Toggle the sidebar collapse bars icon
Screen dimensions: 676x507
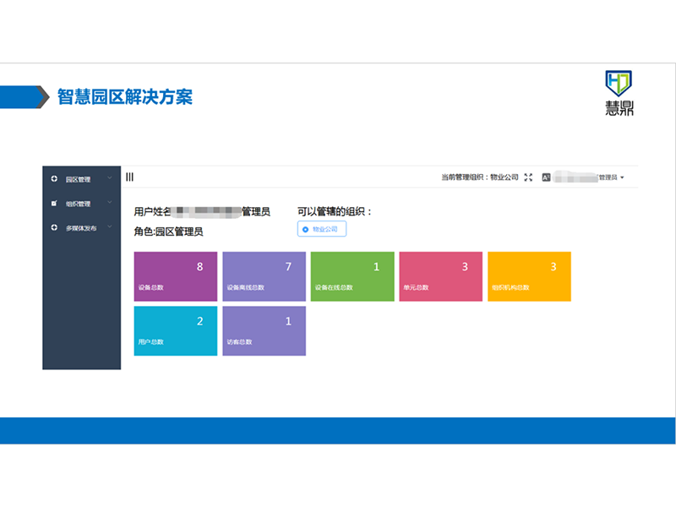point(129,177)
